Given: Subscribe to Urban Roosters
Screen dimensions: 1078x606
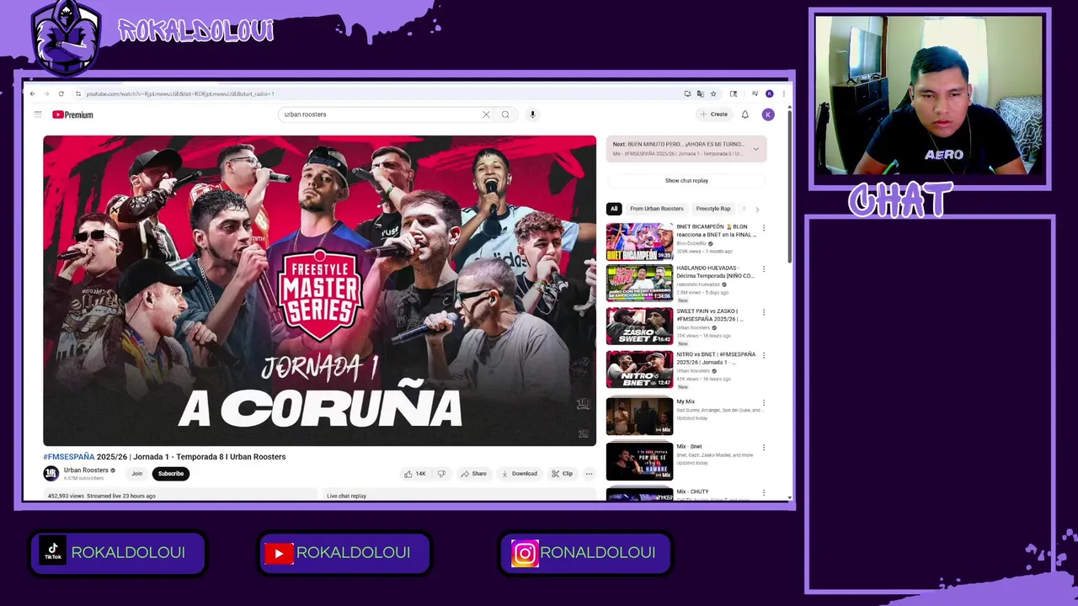Looking at the screenshot, I should [x=171, y=473].
